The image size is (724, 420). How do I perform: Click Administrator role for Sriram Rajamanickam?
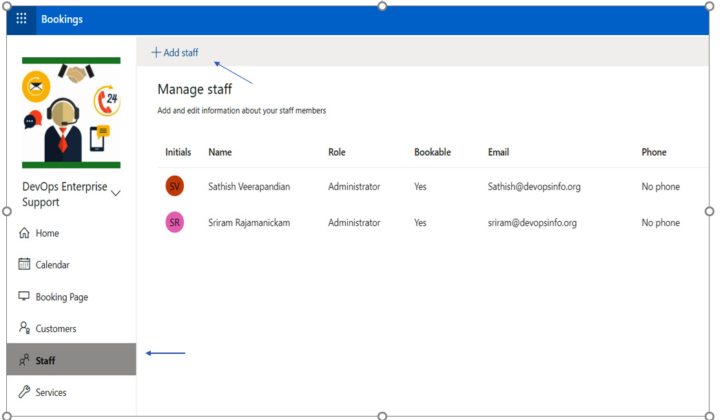click(x=354, y=222)
